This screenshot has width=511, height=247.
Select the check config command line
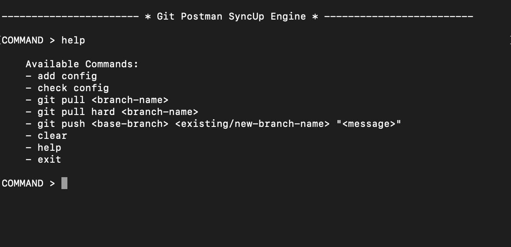[x=73, y=88]
